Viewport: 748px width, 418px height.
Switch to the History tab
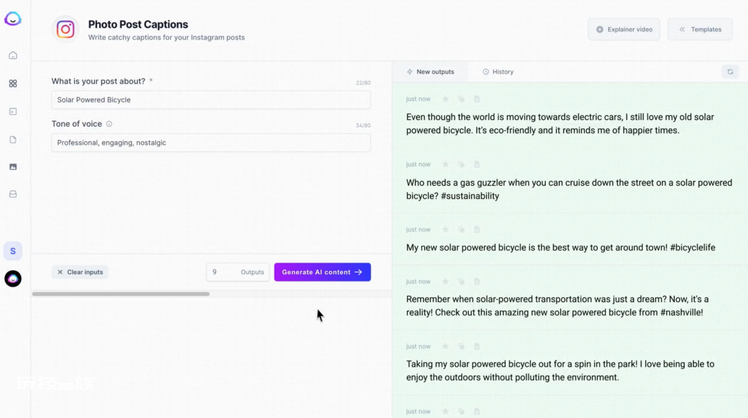498,71
